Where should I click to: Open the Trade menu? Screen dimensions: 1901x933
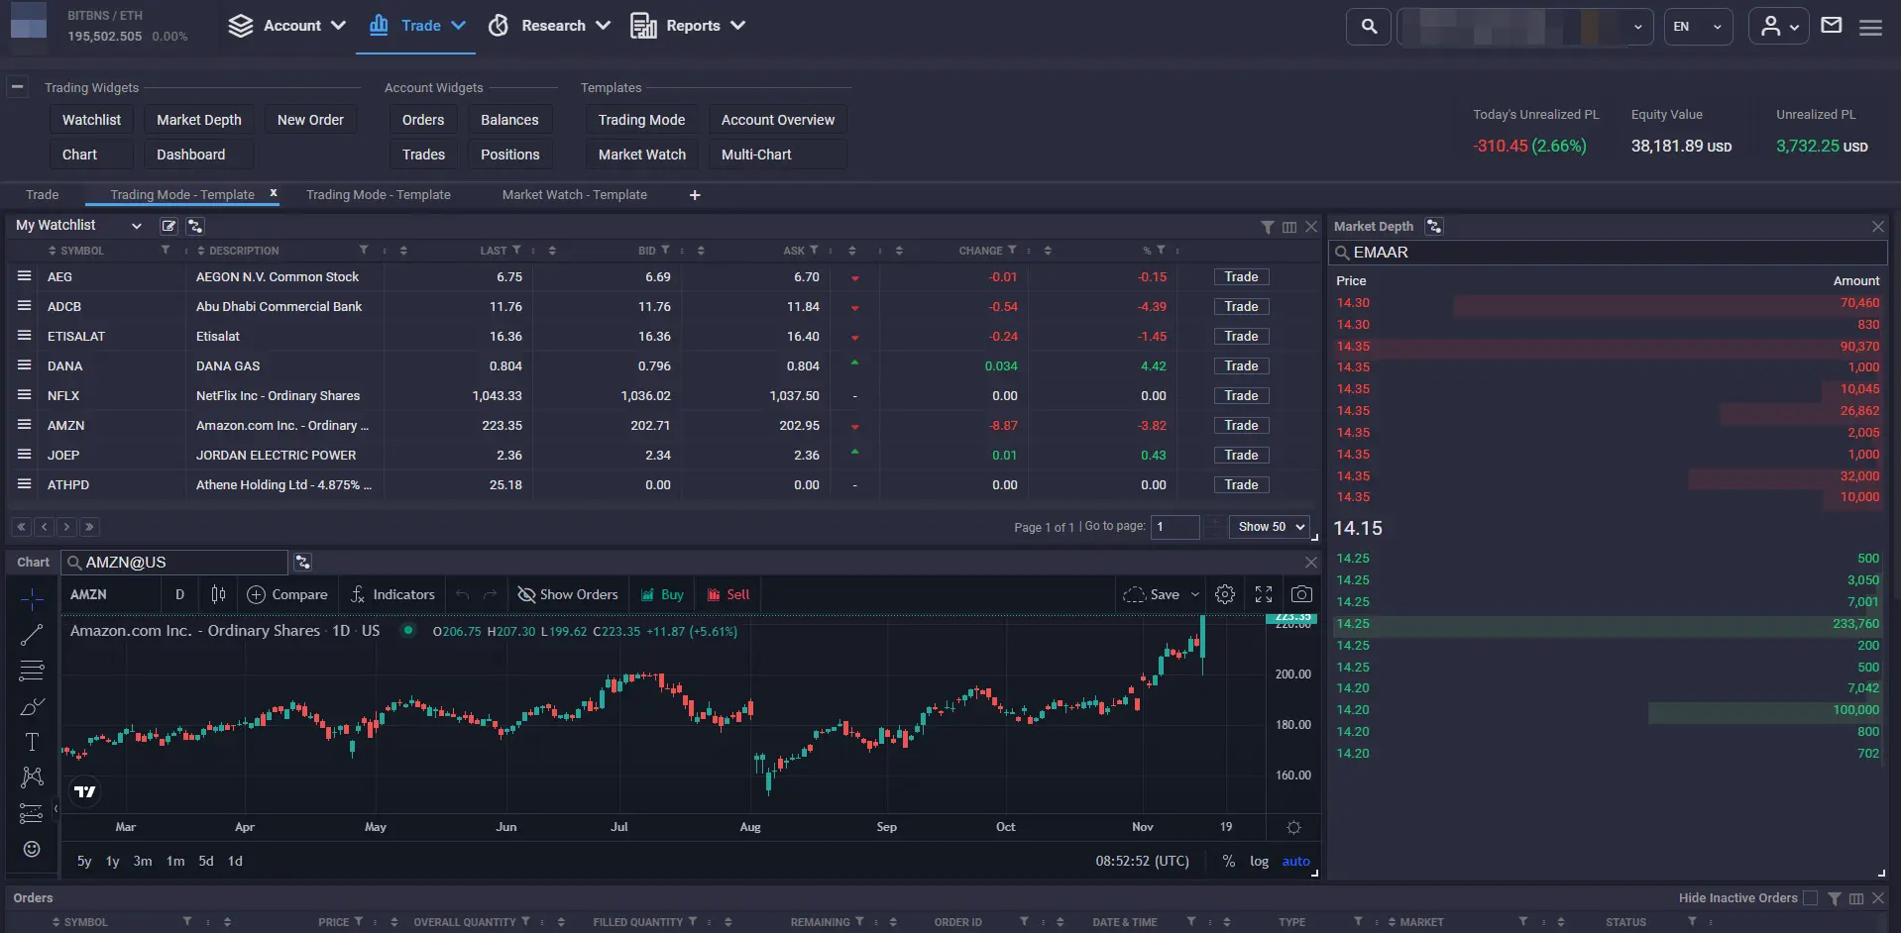[x=416, y=26]
